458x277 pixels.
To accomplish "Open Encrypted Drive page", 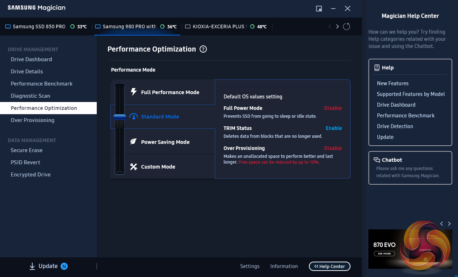I will (x=30, y=175).
